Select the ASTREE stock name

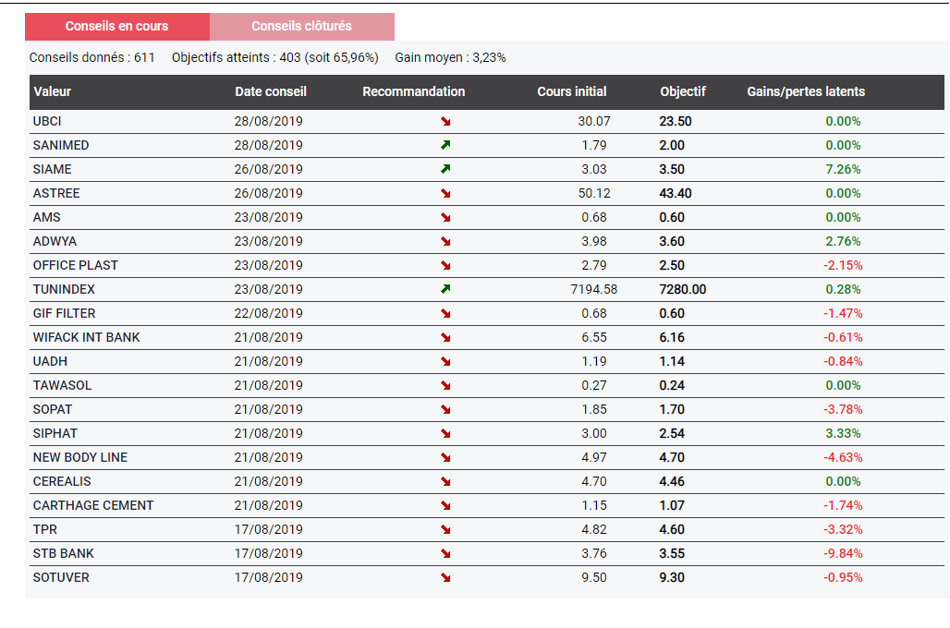click(x=56, y=194)
